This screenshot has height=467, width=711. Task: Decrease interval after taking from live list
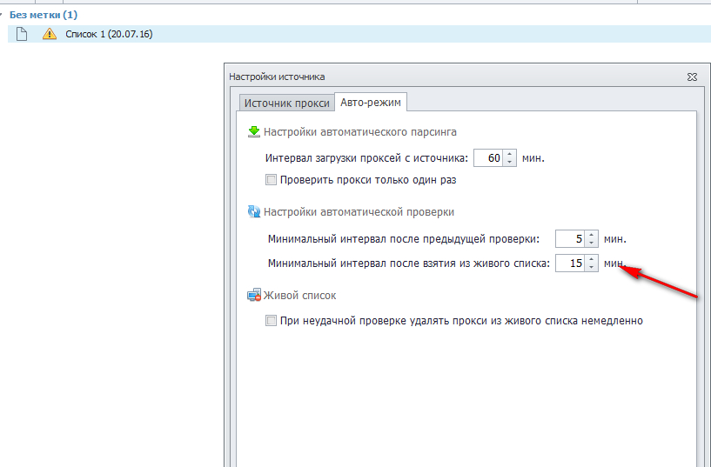(x=591, y=267)
